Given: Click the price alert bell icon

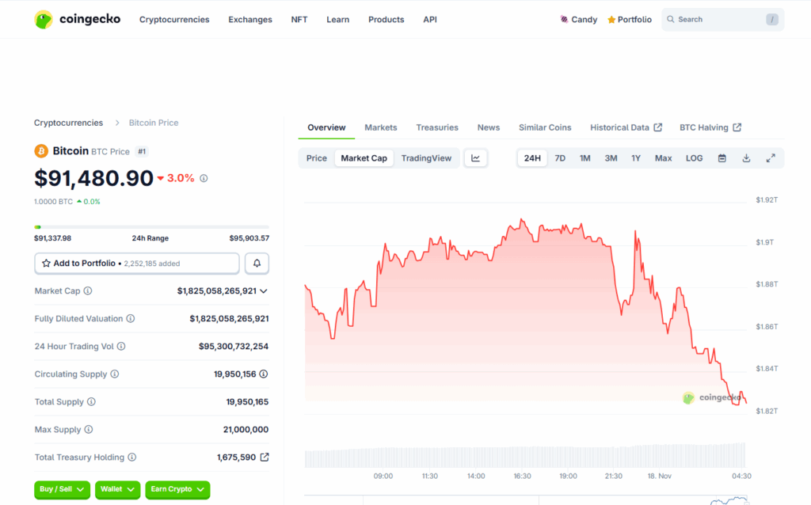Looking at the screenshot, I should coord(257,263).
